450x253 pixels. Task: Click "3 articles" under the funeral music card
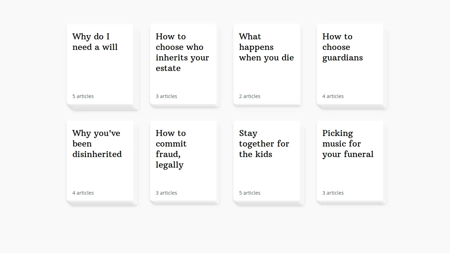pos(333,193)
